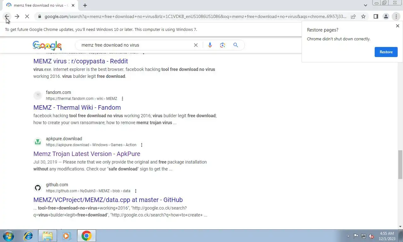
Task: Open the Windows Start menu
Action: tap(8, 236)
